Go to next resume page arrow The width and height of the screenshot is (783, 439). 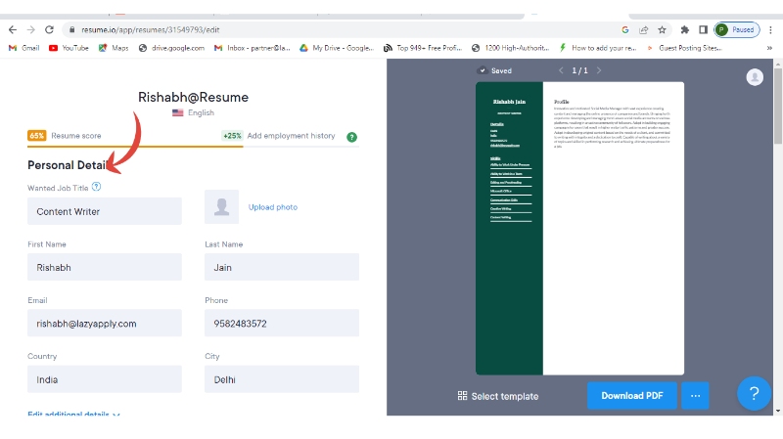pyautogui.click(x=599, y=70)
